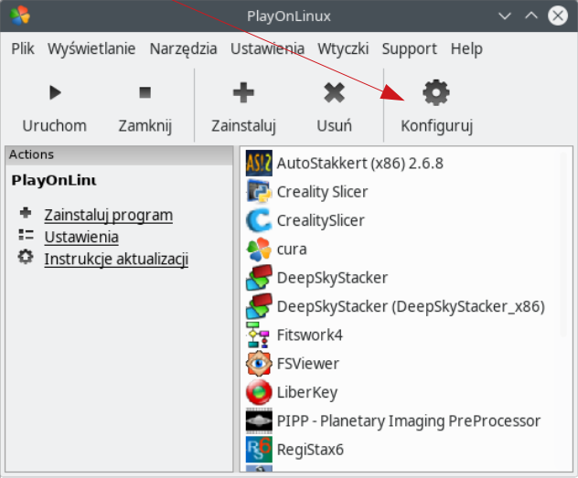Select DeepSkyStacker (DeepSkyStacker_x86) entry
This screenshot has height=478, width=578.
(395, 306)
